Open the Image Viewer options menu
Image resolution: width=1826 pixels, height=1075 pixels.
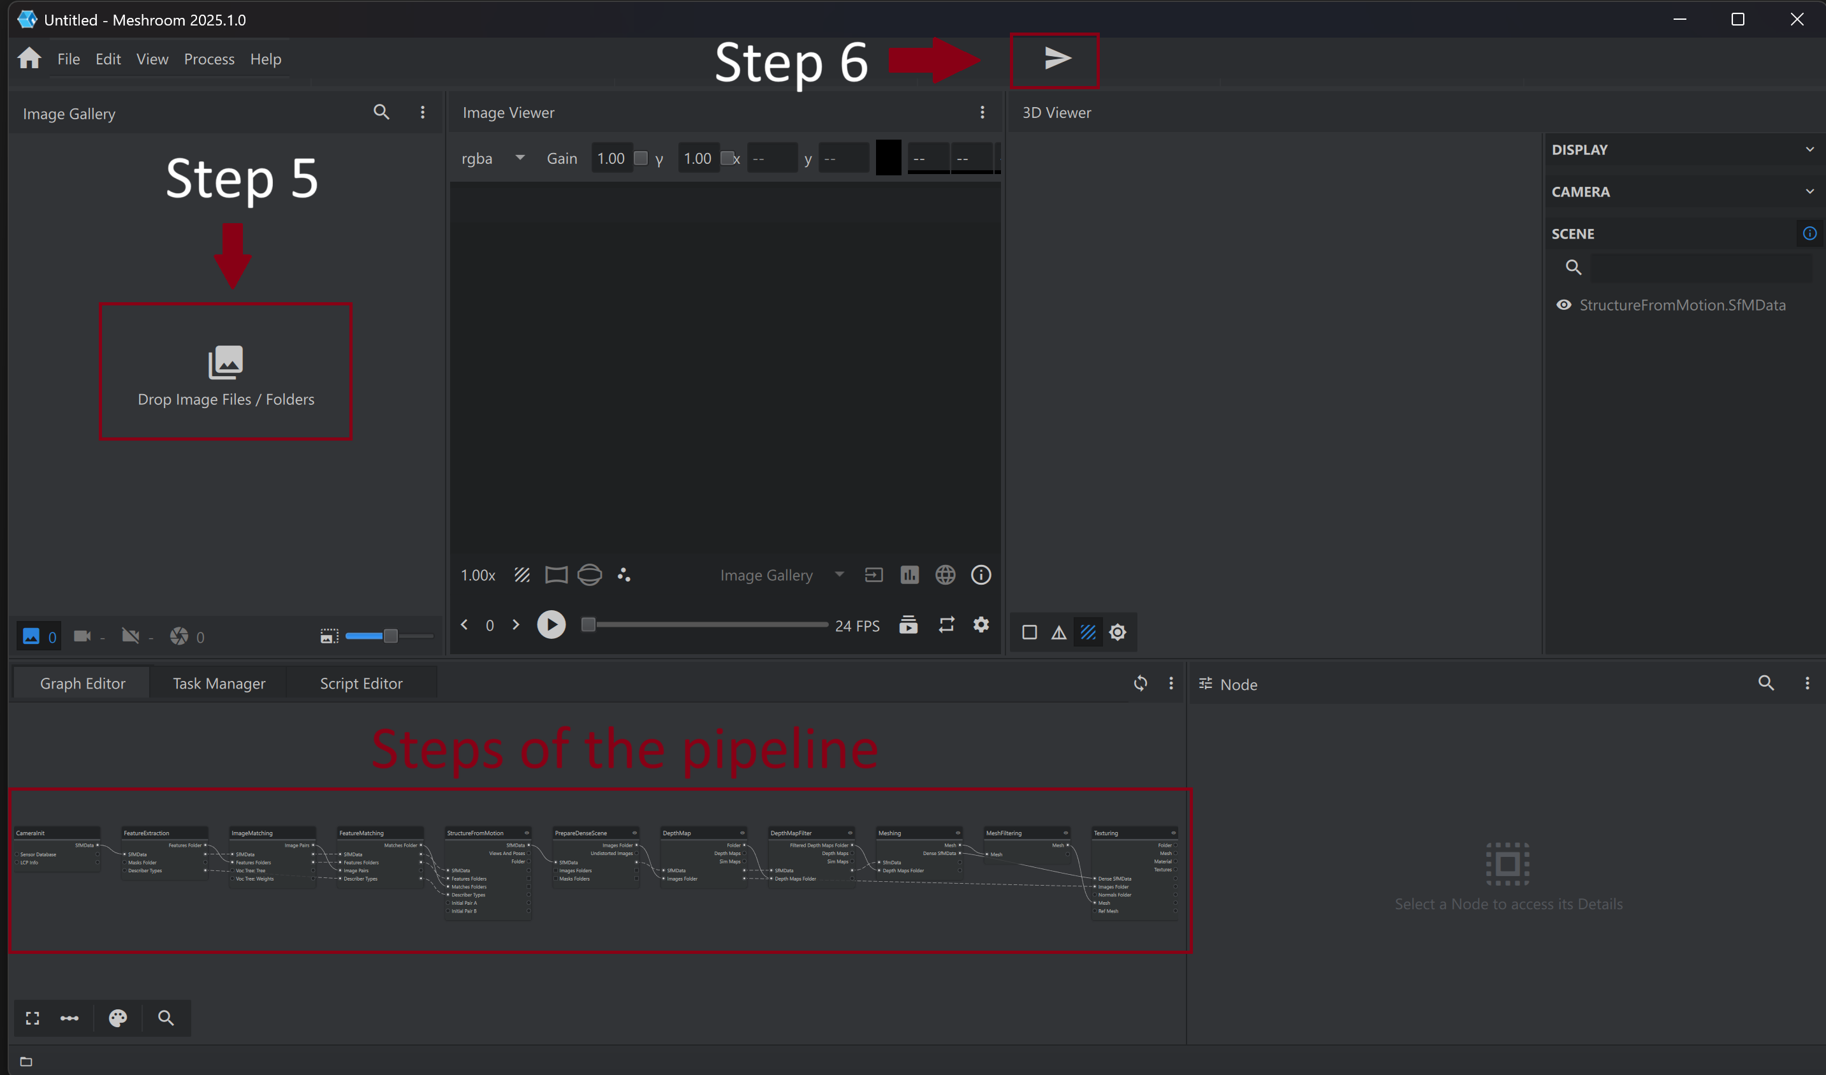click(982, 112)
